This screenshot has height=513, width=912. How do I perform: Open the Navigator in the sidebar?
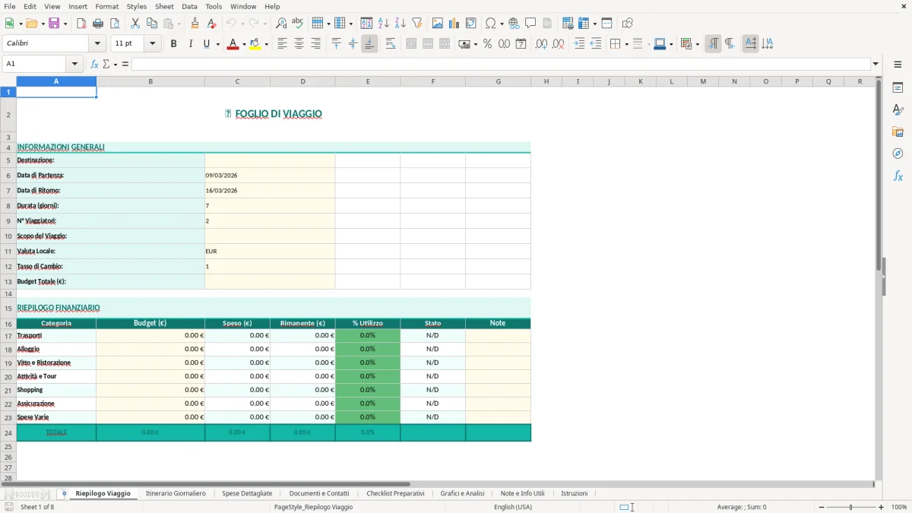click(898, 154)
